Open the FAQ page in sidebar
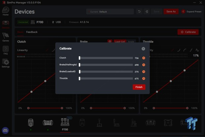The image size is (205, 137). (6, 50)
